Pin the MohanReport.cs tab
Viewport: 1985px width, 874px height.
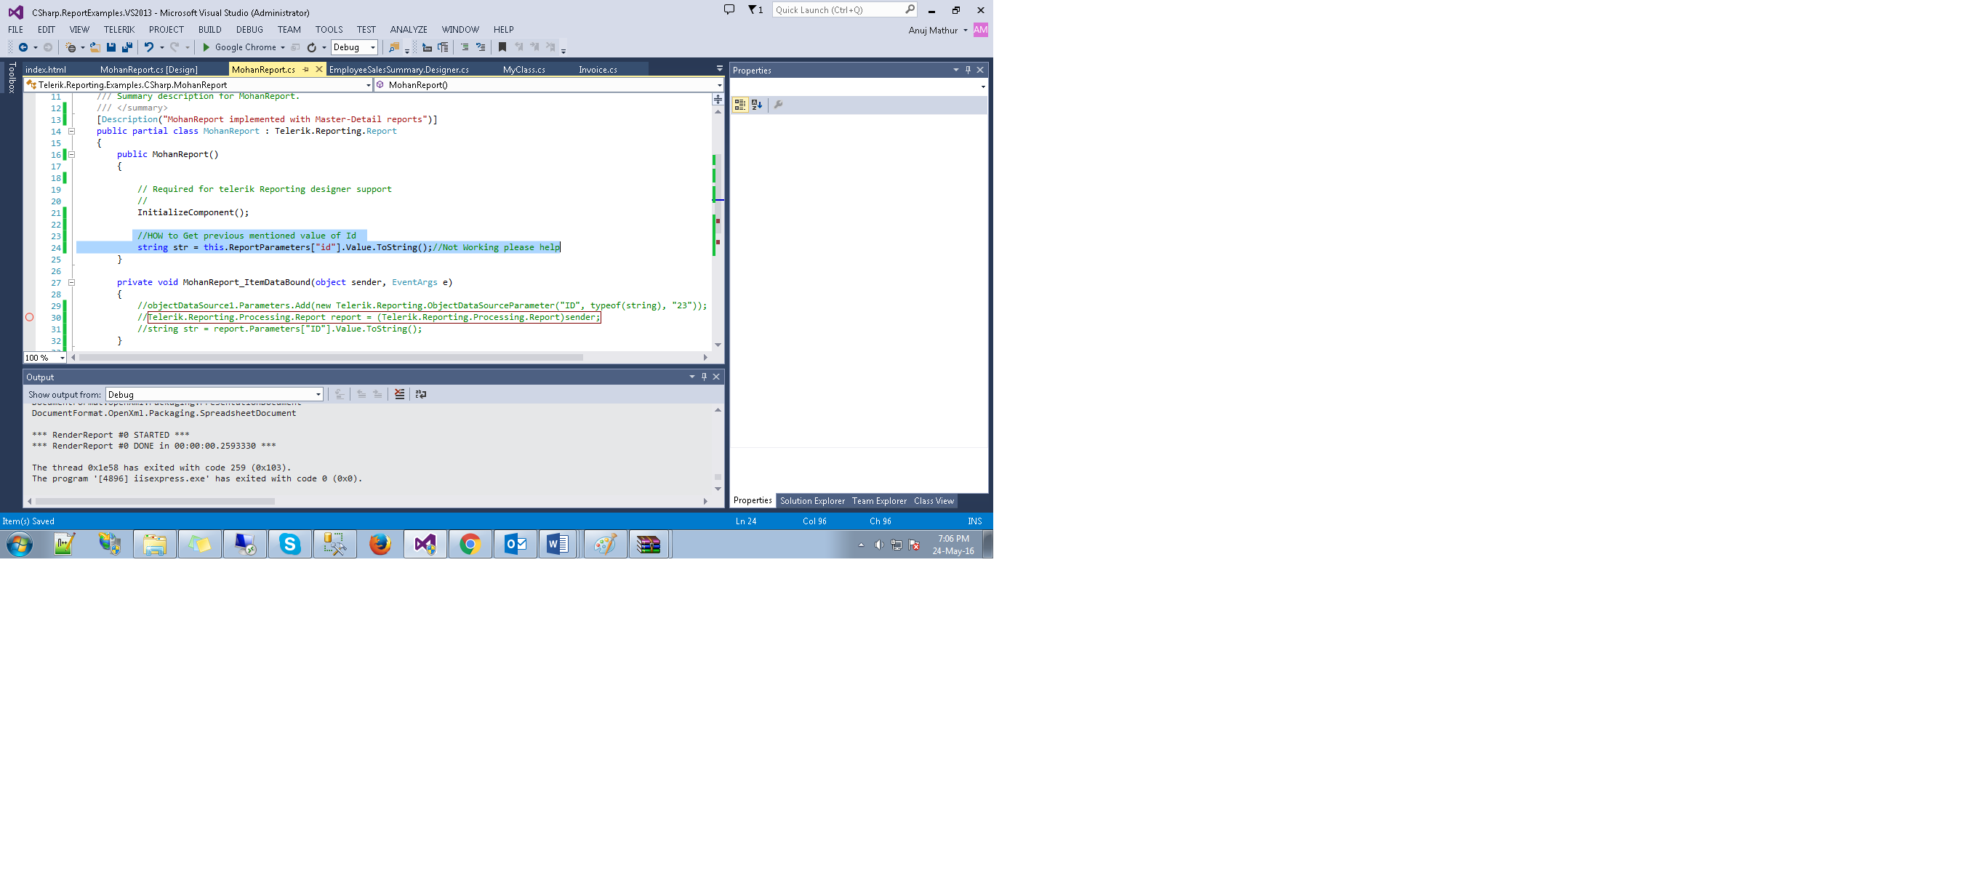tap(306, 69)
